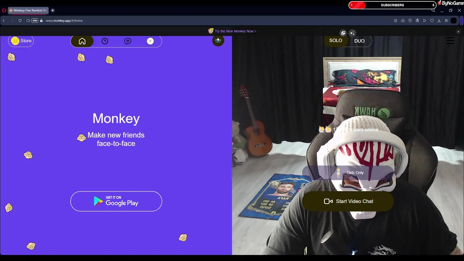Go back in browser history
464x261 pixels.
point(4,21)
